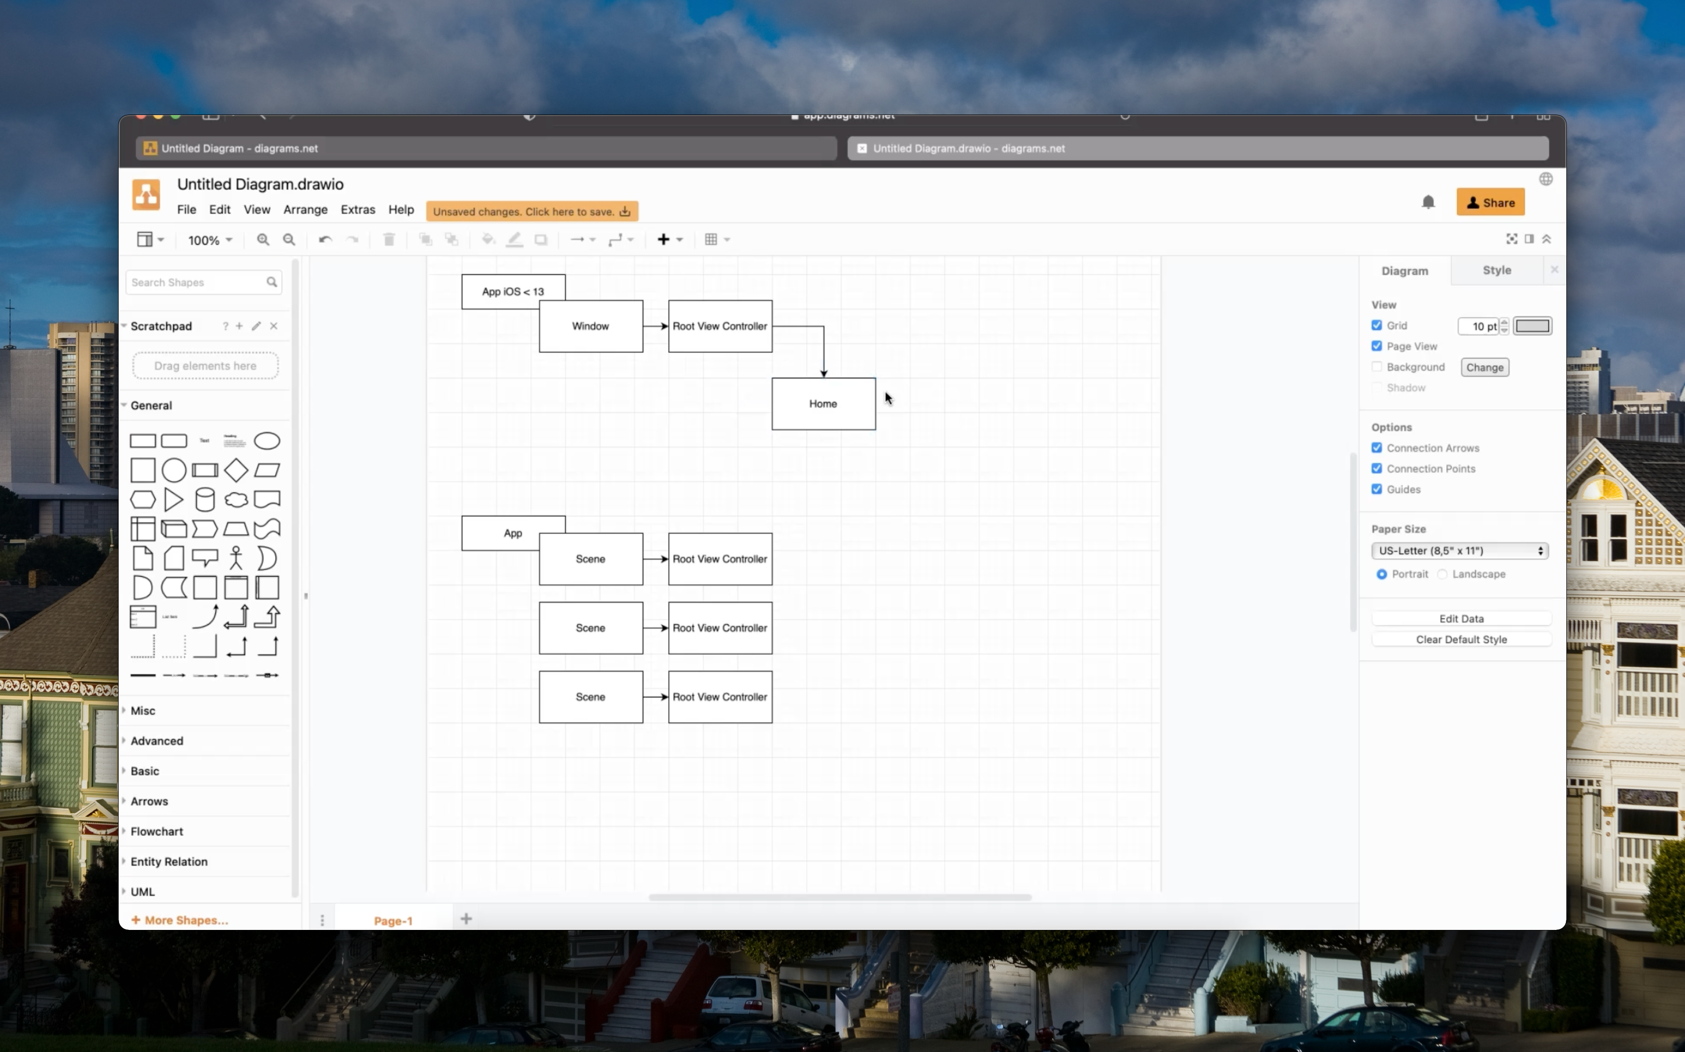Toggle the Page View checkbox
The height and width of the screenshot is (1052, 1685).
(x=1377, y=346)
